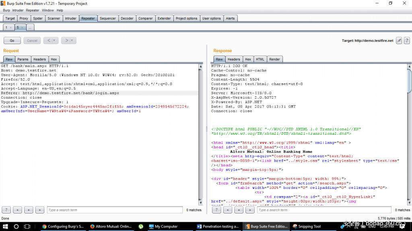412x231 pixels.
Task: Open the history dropdown beside the back arrow
Action: (54, 40)
